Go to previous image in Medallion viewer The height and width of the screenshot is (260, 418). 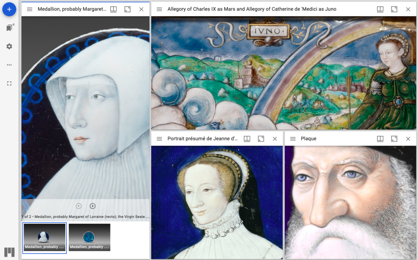pos(79,206)
